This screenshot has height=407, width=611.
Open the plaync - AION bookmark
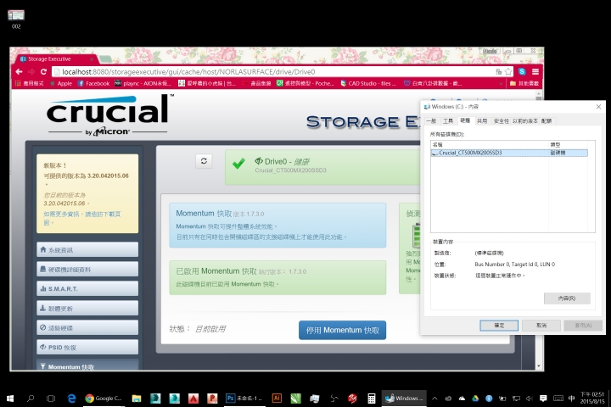(x=143, y=83)
